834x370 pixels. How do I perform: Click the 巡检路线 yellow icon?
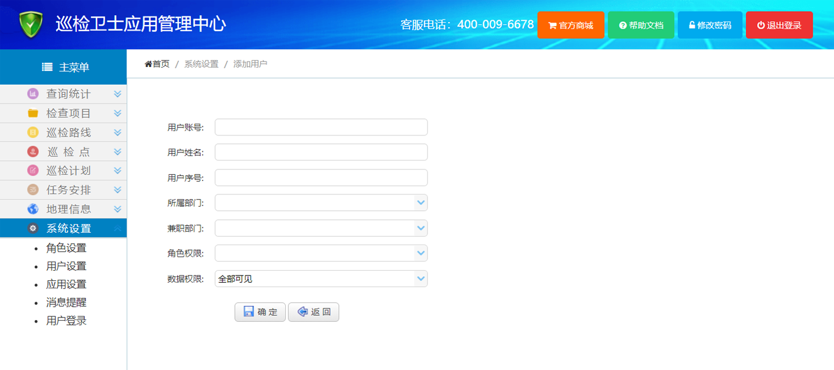(33, 132)
